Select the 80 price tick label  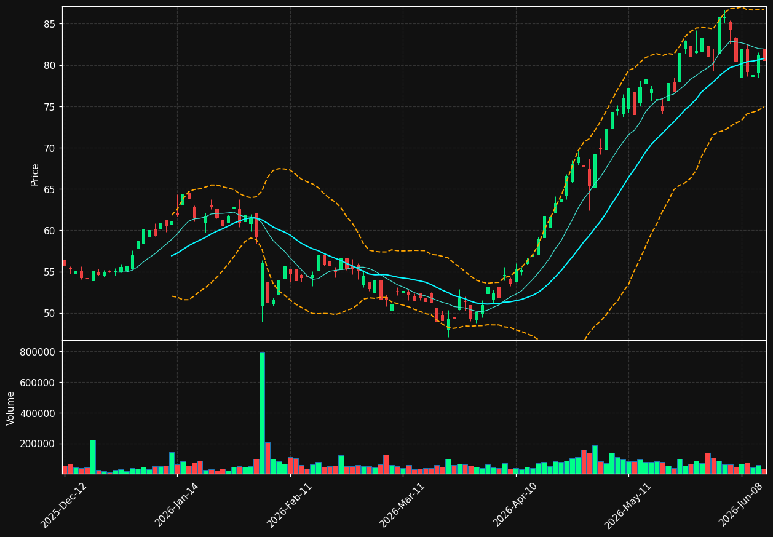[x=51, y=65]
